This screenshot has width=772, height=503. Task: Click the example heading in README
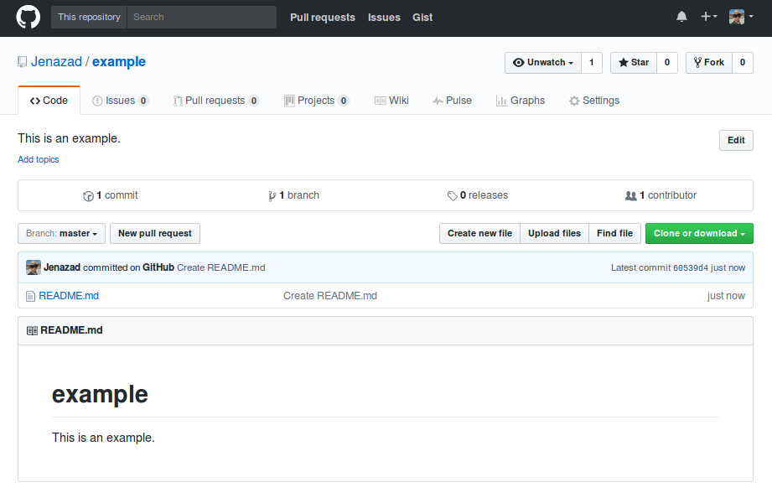pyautogui.click(x=100, y=395)
